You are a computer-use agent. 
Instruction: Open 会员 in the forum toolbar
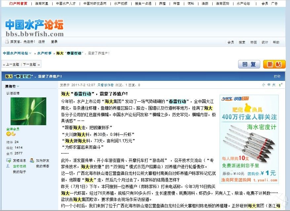[x=230, y=42]
